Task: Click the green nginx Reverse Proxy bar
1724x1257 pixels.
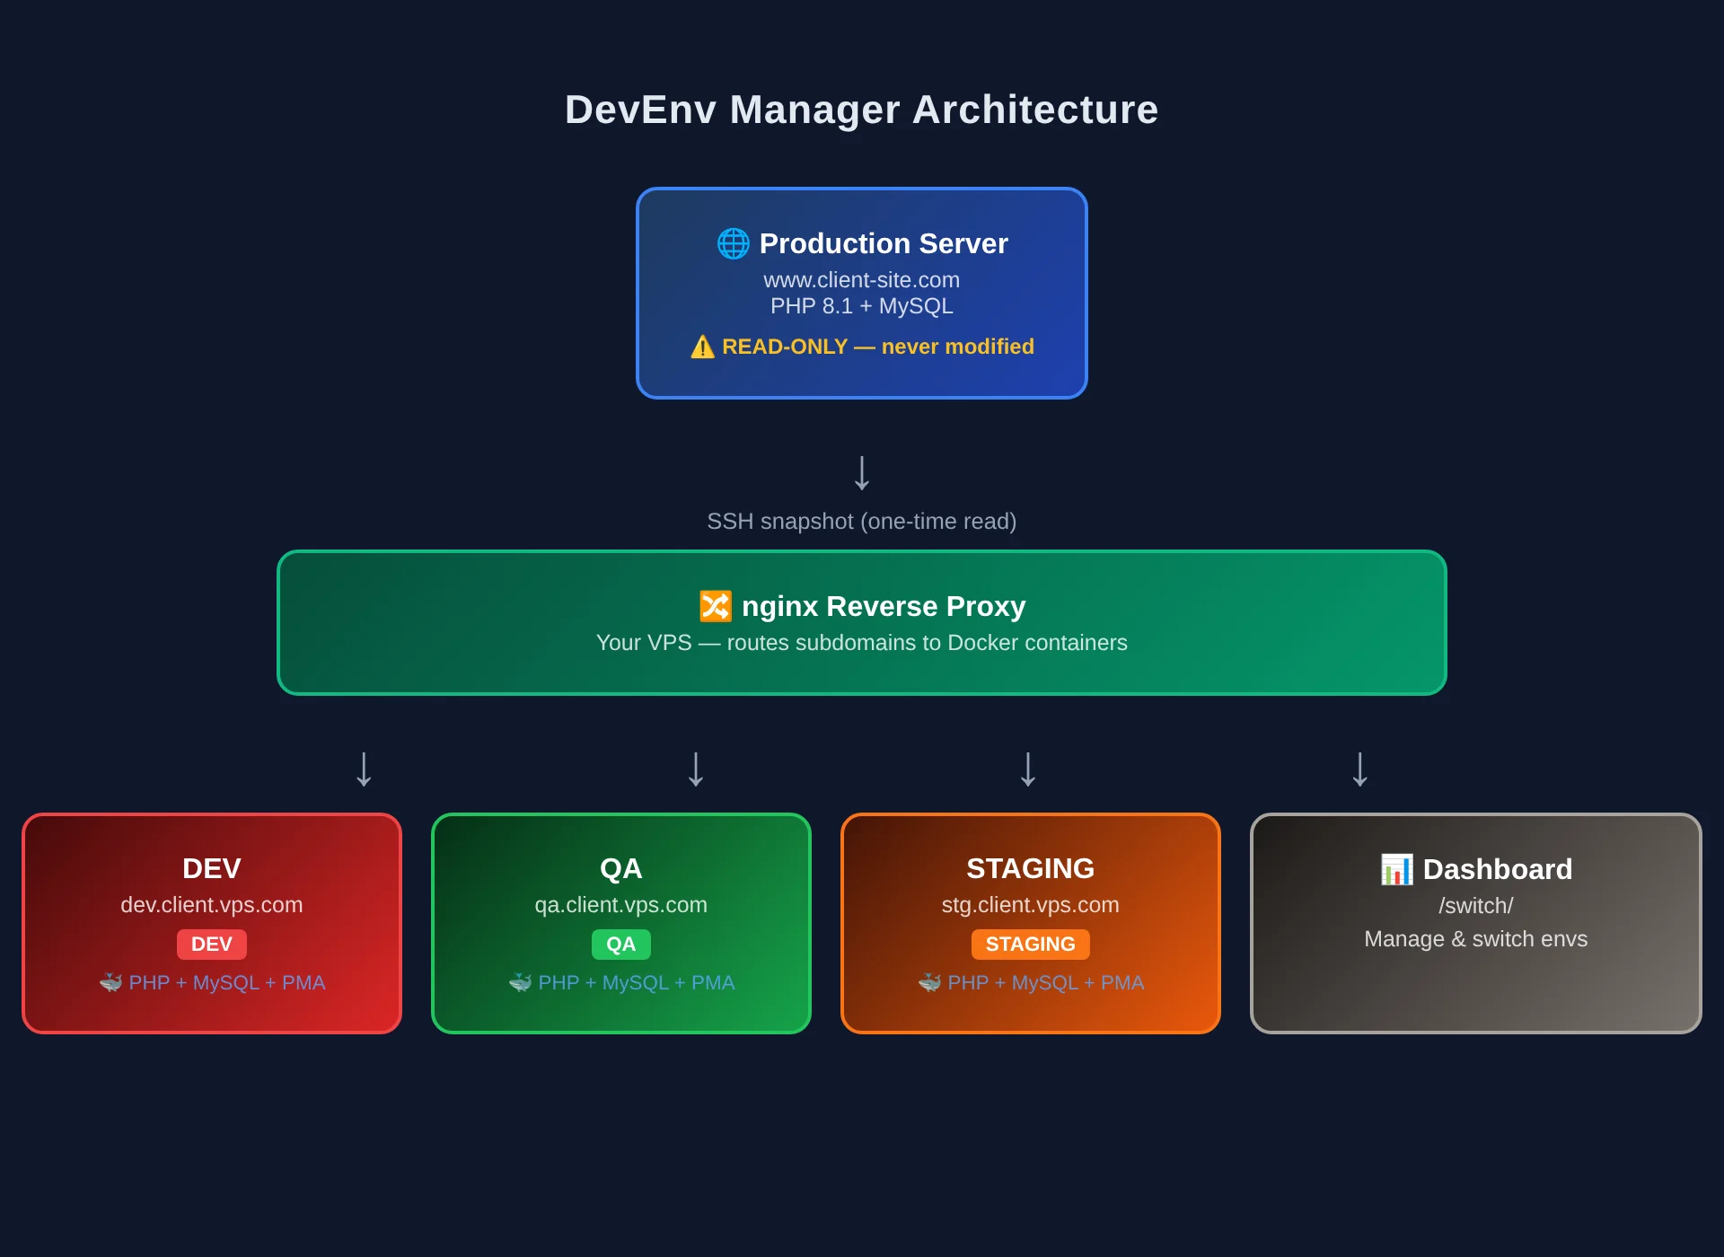Action: (x=861, y=622)
